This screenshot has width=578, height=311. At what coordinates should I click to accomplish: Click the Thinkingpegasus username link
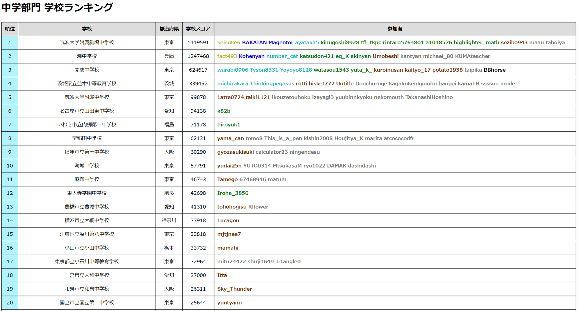[x=272, y=83]
